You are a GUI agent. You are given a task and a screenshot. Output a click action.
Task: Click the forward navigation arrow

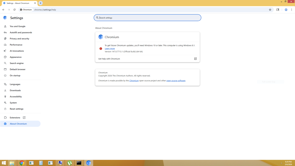coord(9,10)
